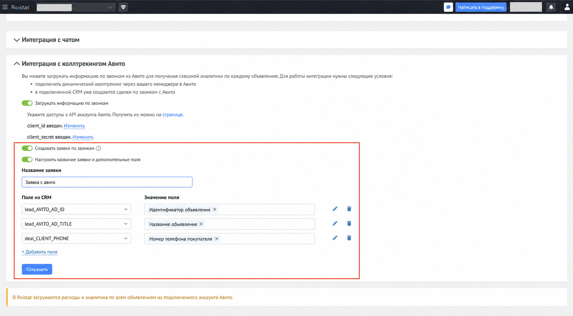This screenshot has height=316, width=573.
Task: Click the Название заявки input field
Action: pos(107,182)
